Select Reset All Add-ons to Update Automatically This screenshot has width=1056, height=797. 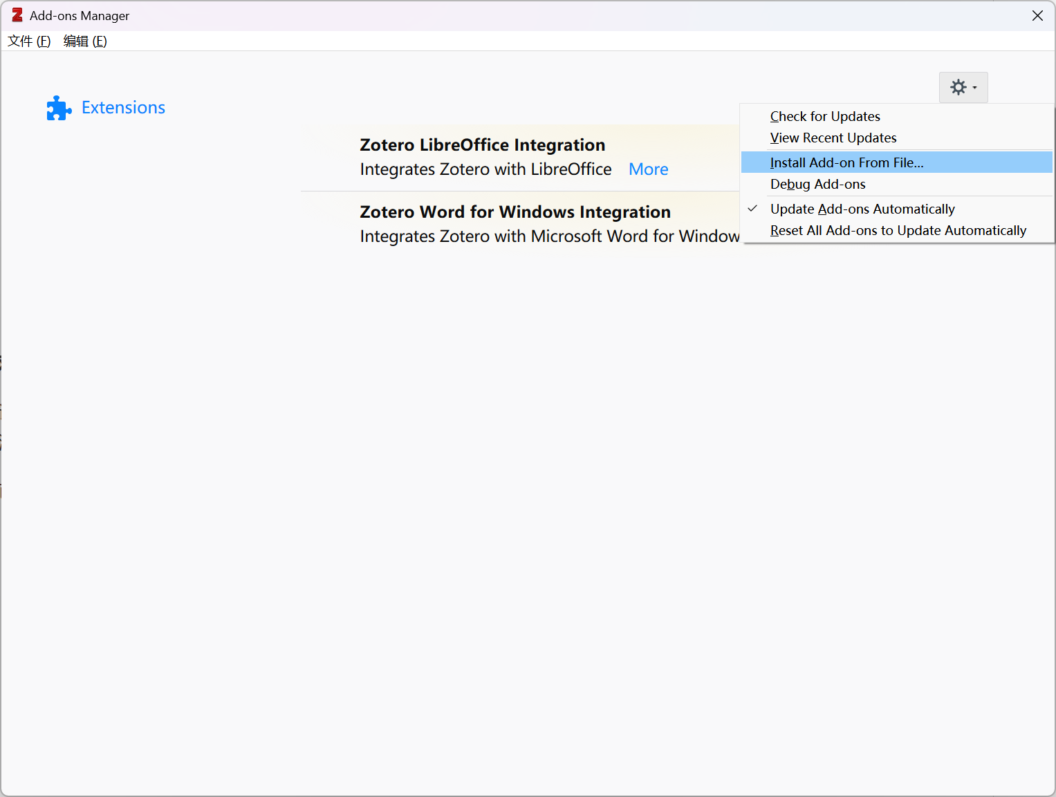[897, 230]
